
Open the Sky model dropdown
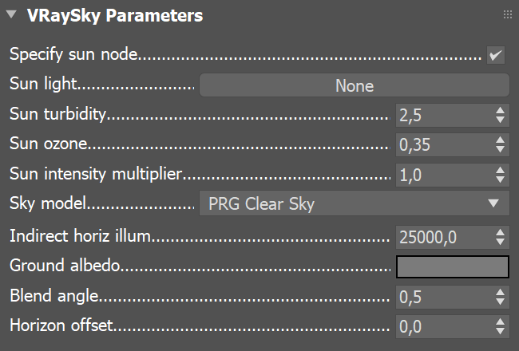343,203
